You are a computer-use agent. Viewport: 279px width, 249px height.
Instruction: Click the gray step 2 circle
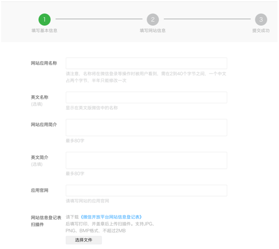153,19
